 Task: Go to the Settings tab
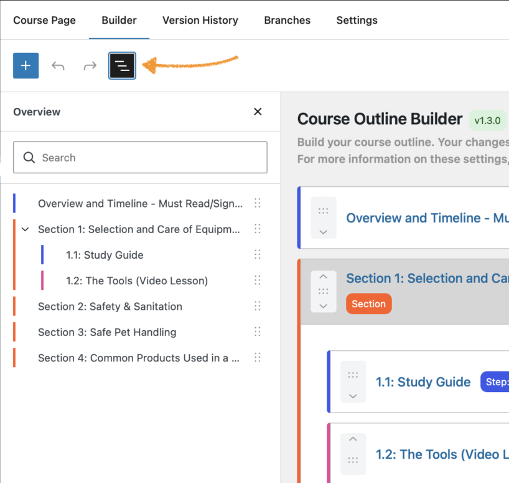(x=357, y=20)
